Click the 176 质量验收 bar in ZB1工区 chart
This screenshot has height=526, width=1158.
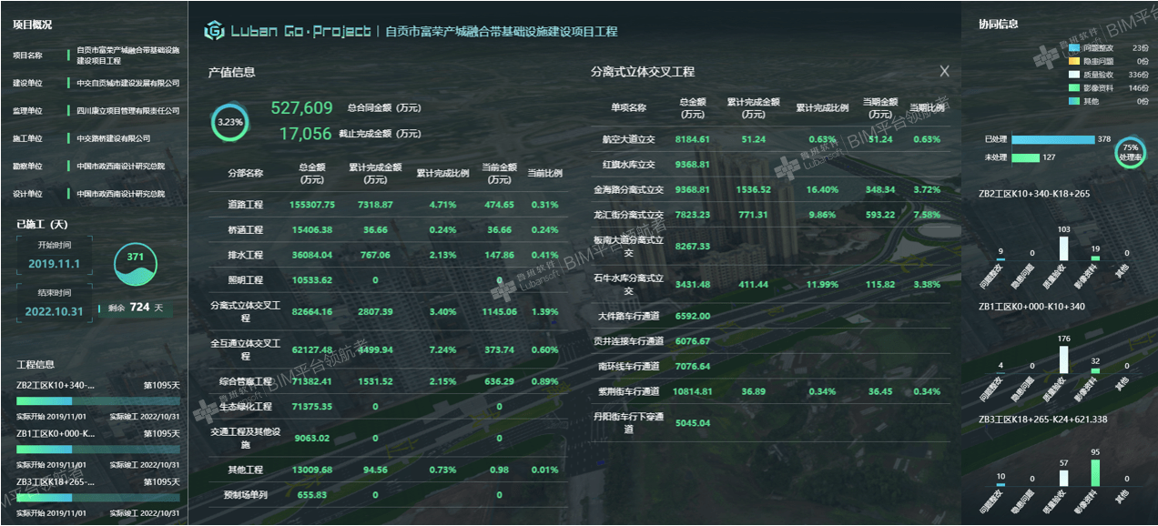(1064, 359)
